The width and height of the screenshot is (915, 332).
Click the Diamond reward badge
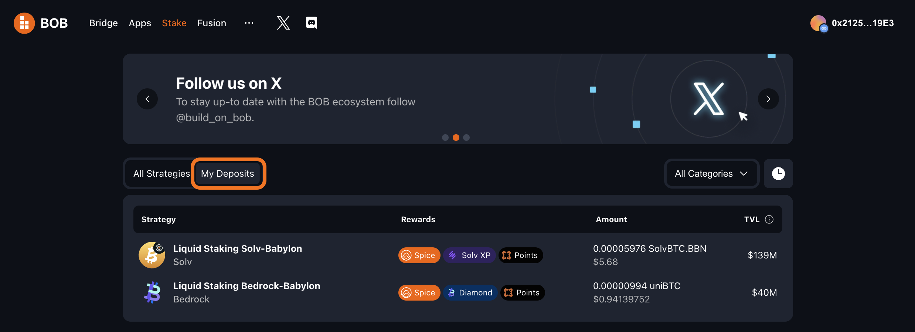coord(470,292)
